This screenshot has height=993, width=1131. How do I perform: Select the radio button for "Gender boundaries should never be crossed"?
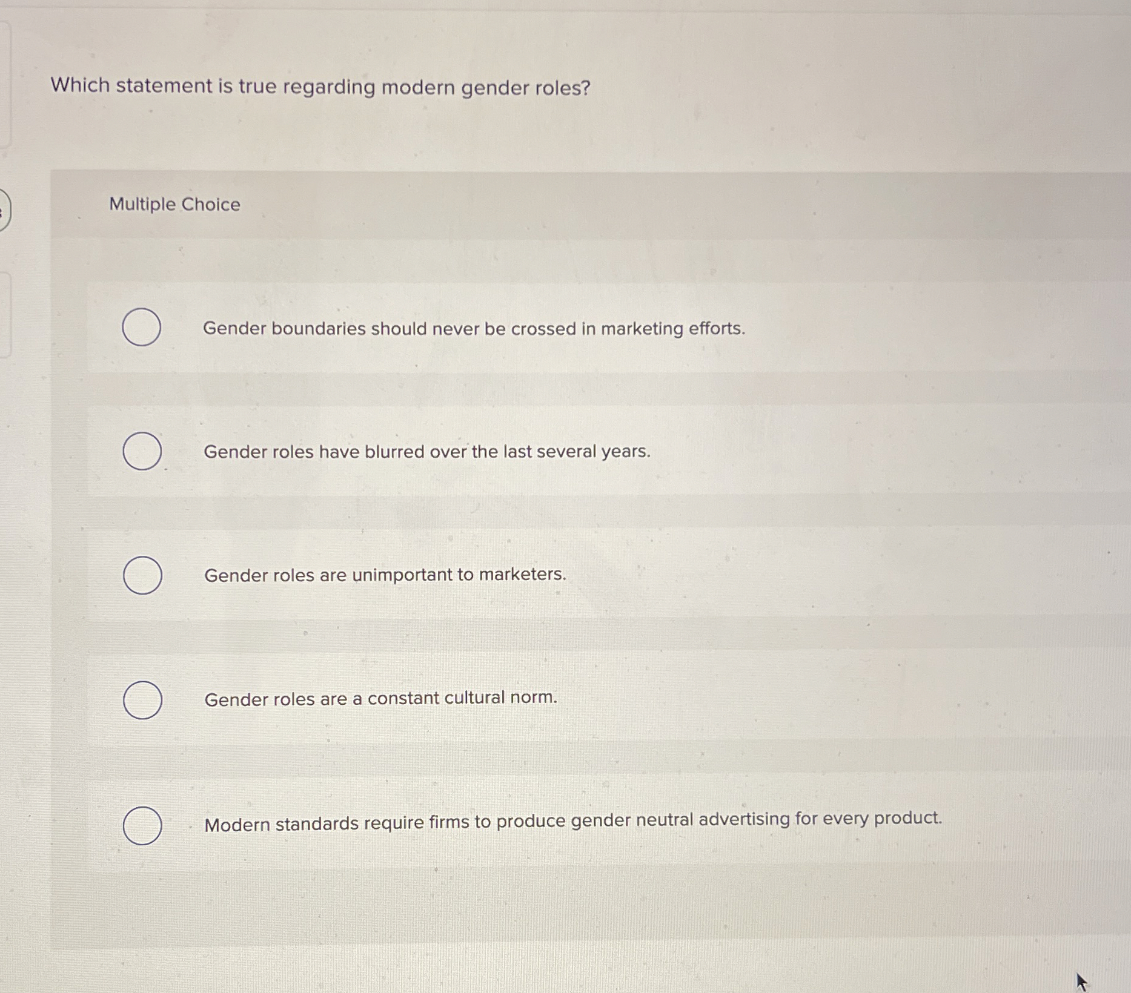click(x=141, y=328)
